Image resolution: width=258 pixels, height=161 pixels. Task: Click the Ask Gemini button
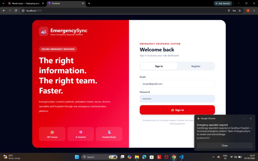point(223,3)
